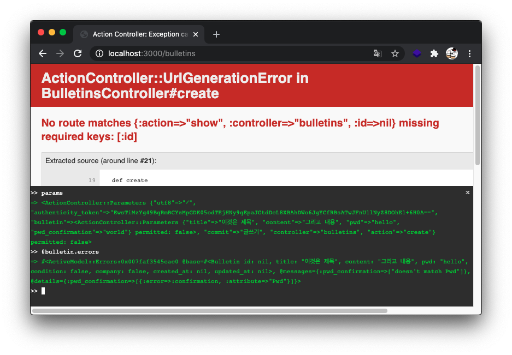512x355 pixels.
Task: Go back using the browser back arrow
Action: 43,53
